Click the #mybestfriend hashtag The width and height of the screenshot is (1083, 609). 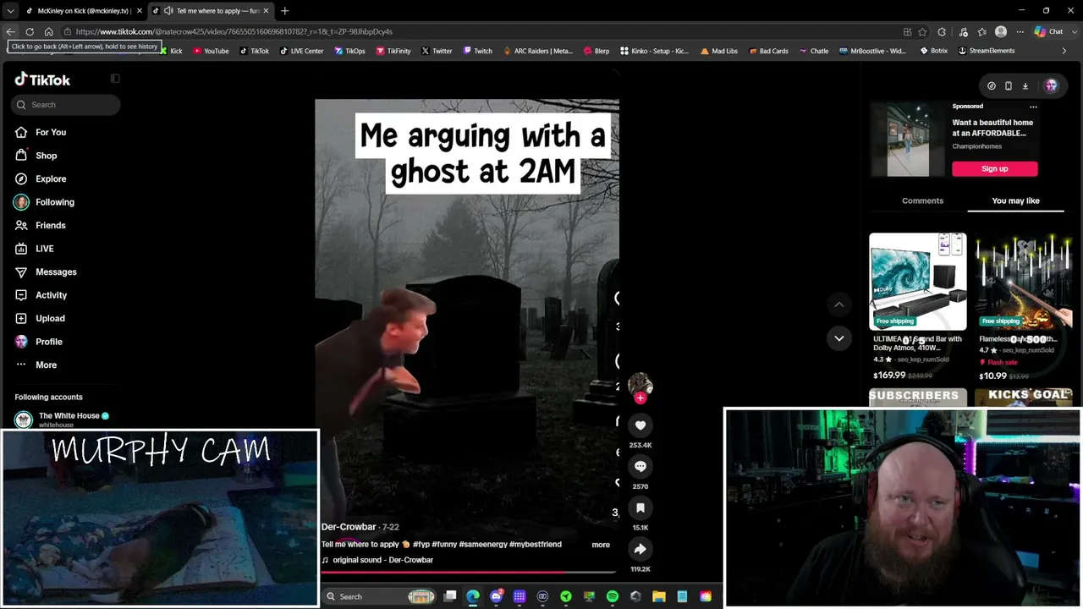click(536, 545)
